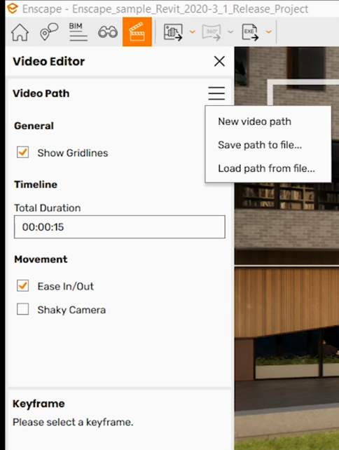Expand the EXE export dropdown arrow
339x450 pixels.
(x=269, y=32)
